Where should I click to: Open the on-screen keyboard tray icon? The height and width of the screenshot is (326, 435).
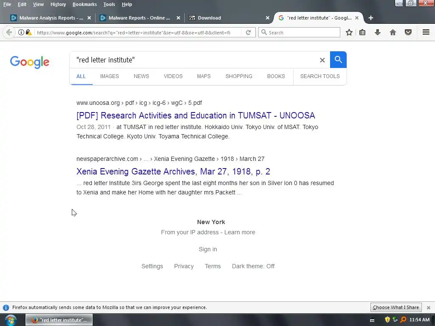(372, 320)
